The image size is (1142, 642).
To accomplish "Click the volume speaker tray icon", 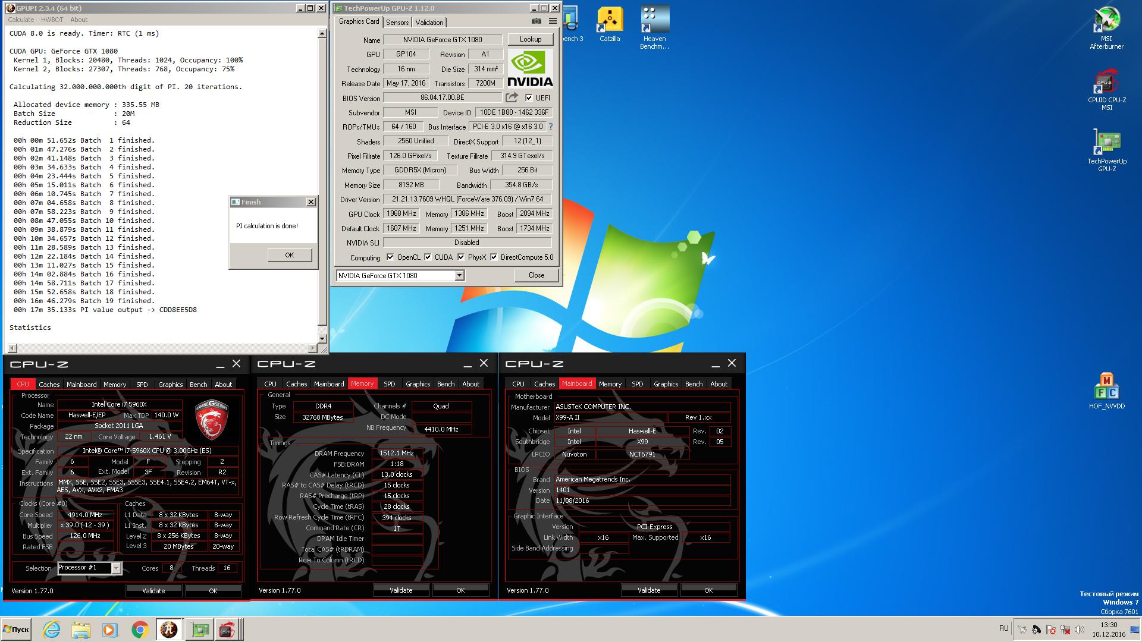I will pyautogui.click(x=1078, y=630).
